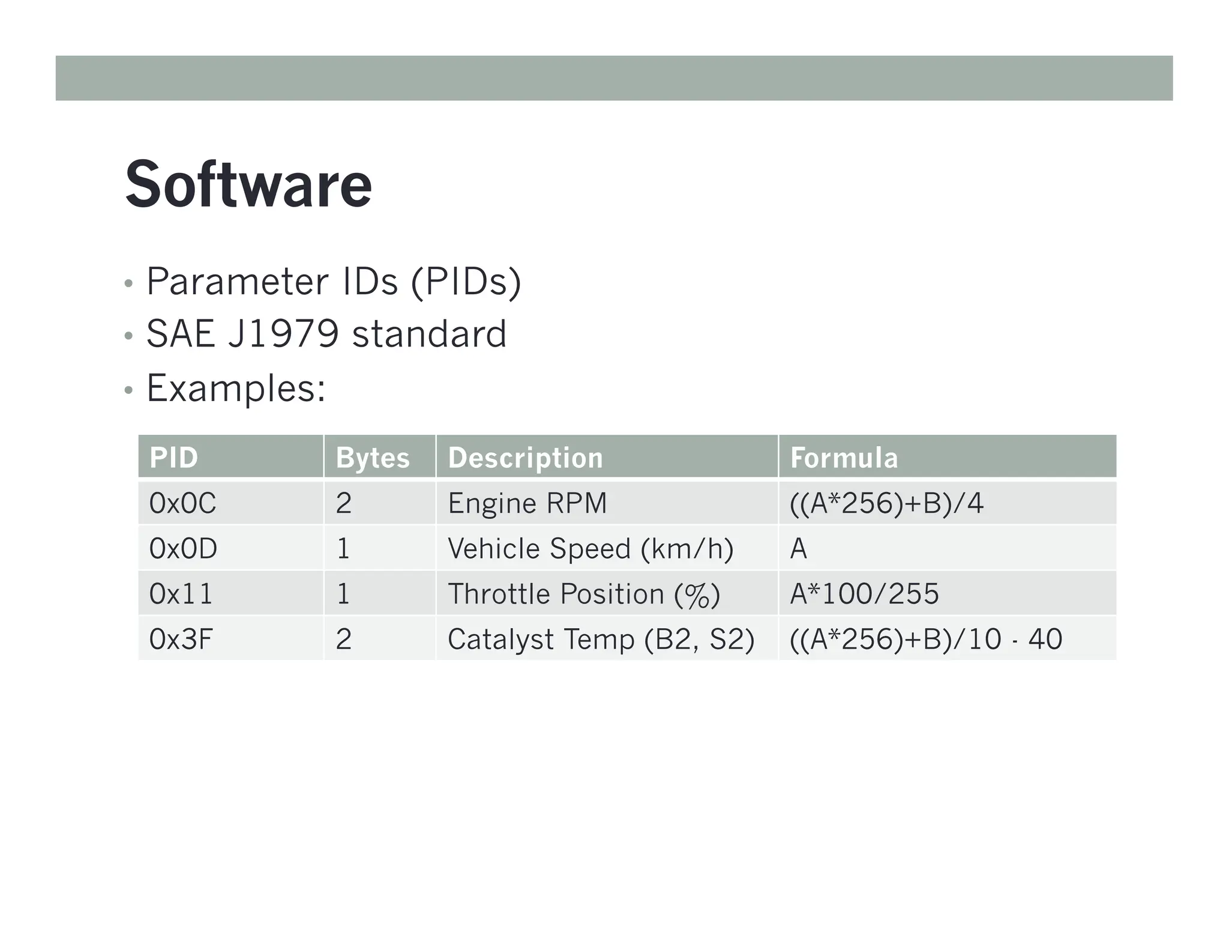Click the Catalyst Temp (B2, S2) cell

coord(601,639)
